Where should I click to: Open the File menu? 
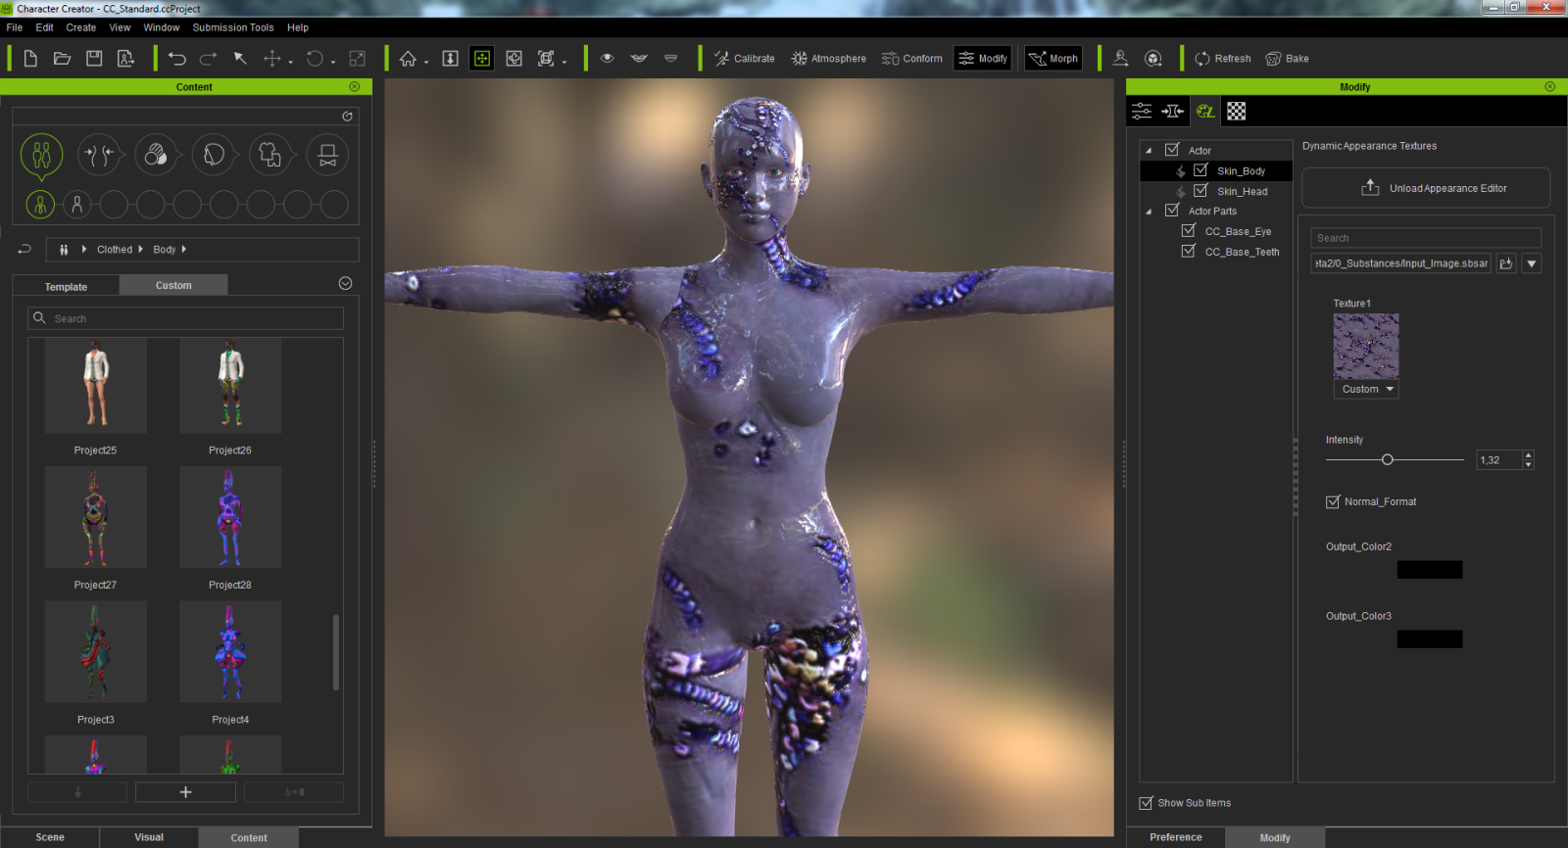[15, 27]
